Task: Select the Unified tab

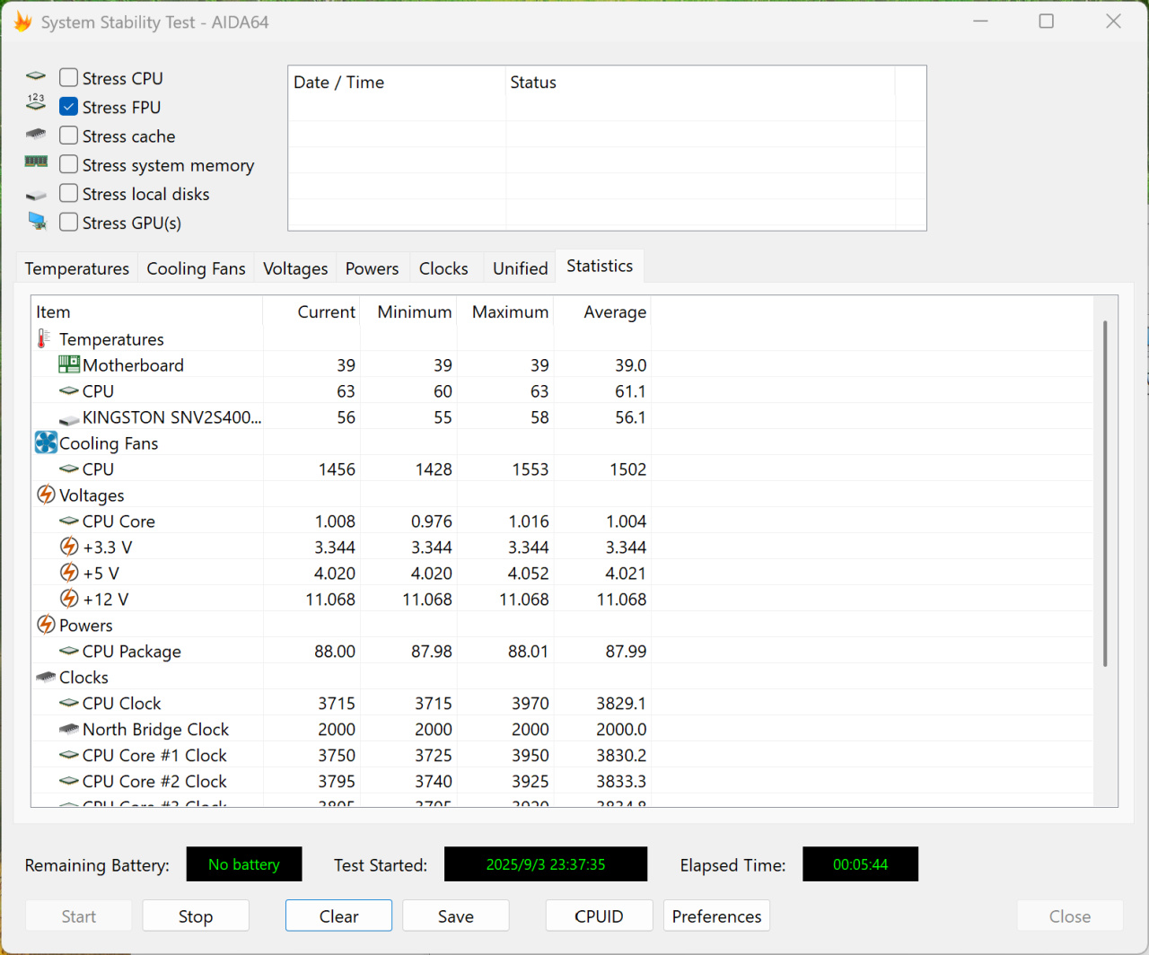Action: (520, 268)
